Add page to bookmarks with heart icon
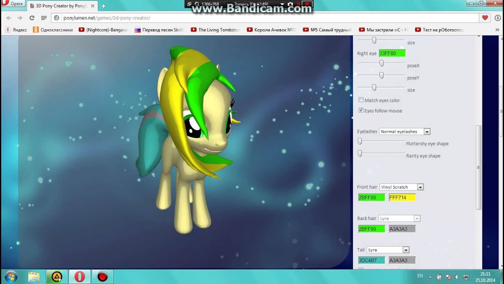 (485, 18)
